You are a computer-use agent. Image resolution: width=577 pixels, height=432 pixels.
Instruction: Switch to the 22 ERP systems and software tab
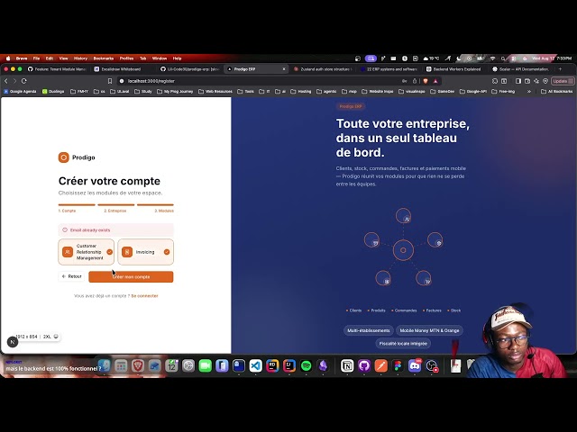pos(389,69)
